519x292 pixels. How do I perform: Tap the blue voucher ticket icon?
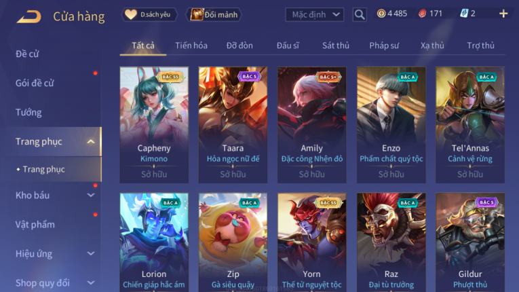[x=464, y=14]
